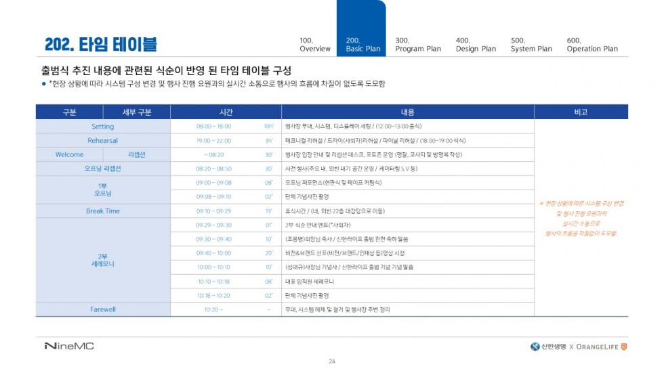Click the 19:00 – 22:00 time cell
This screenshot has width=664, height=373.
(214, 140)
